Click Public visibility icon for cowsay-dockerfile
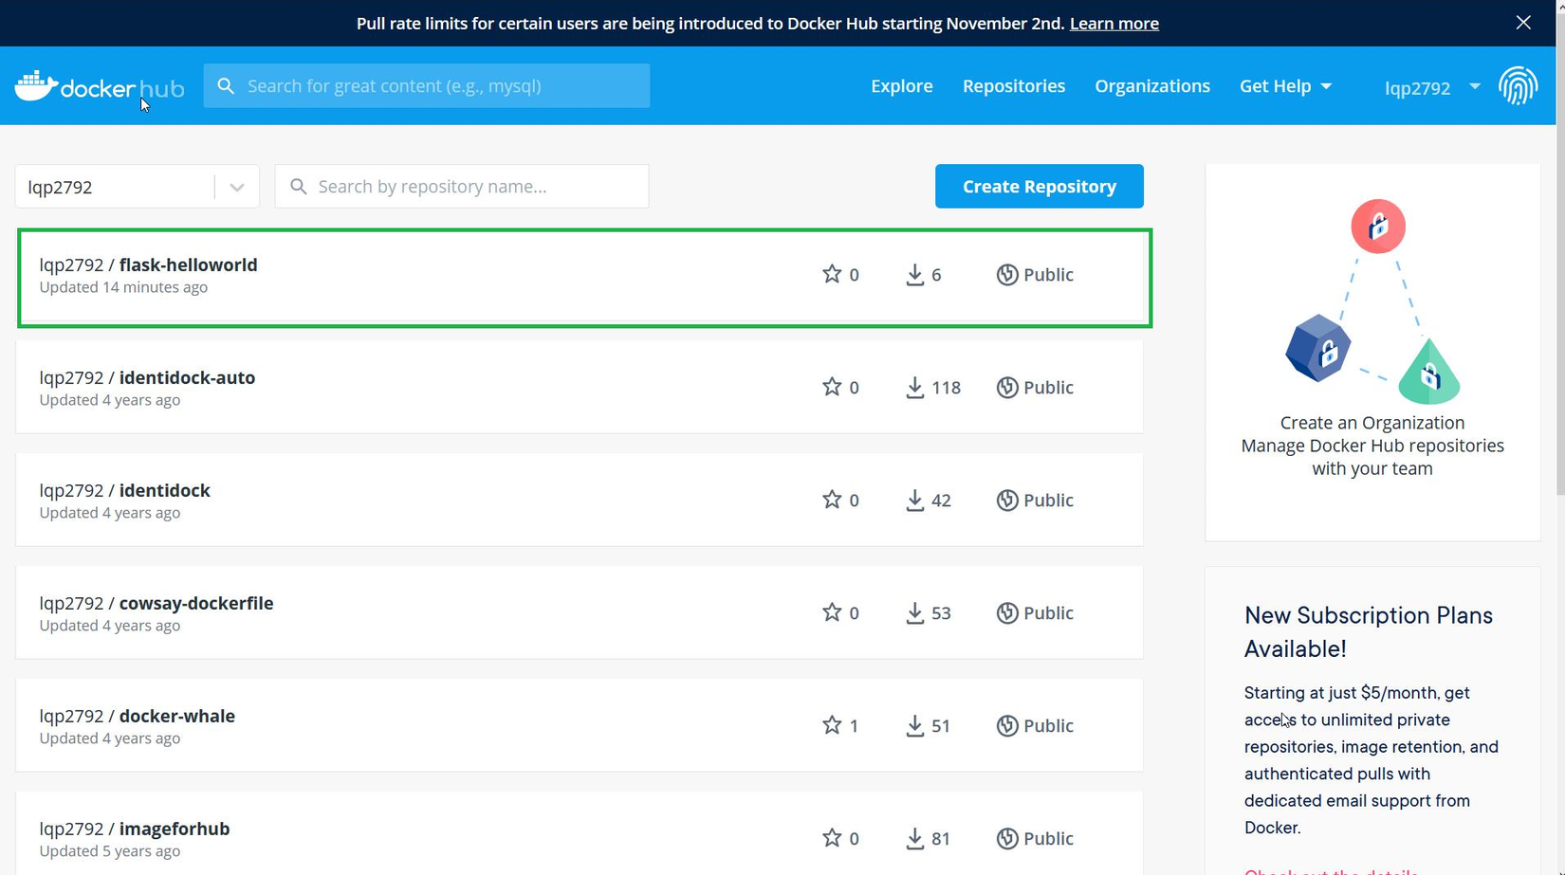This screenshot has height=875, width=1565. (1007, 612)
